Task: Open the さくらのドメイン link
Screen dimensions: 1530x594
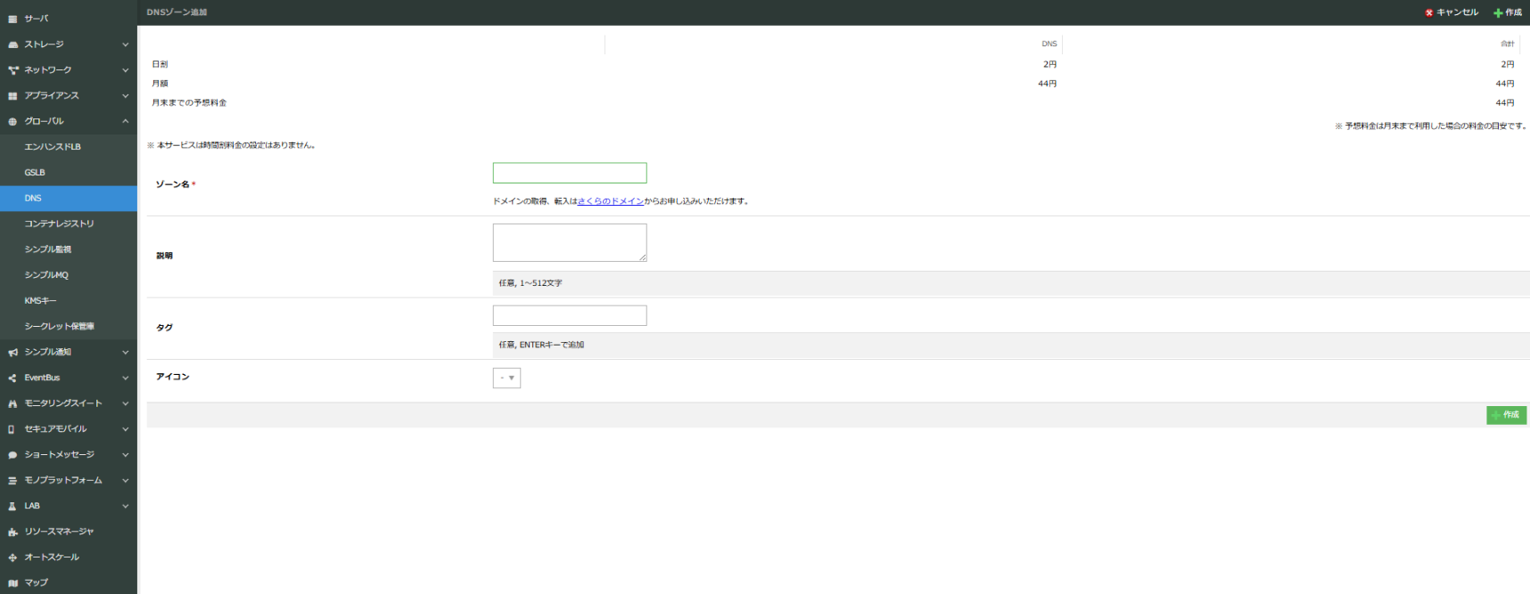Action: click(x=611, y=201)
